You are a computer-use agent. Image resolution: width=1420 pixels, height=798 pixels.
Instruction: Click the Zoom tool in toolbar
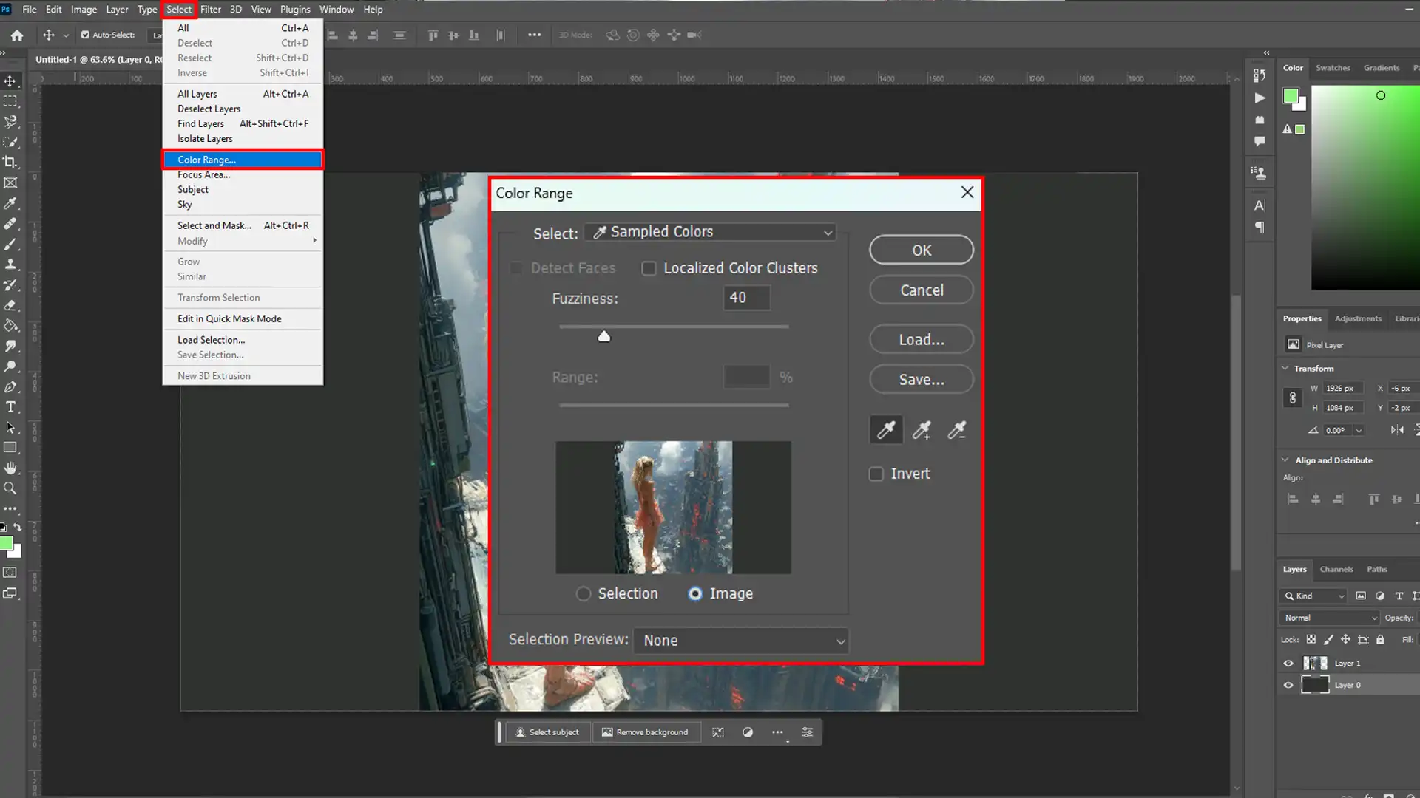[12, 487]
